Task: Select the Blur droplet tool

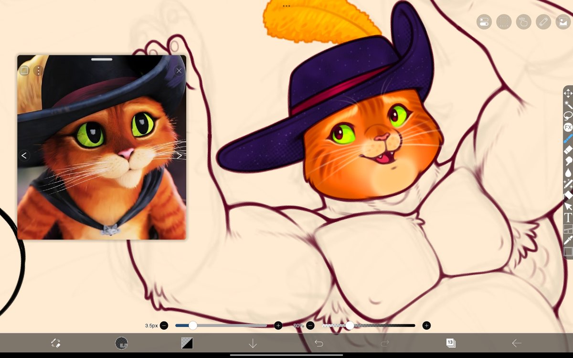Action: pos(568,172)
